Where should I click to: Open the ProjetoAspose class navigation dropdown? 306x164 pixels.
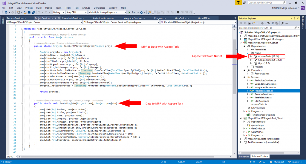click(x=122, y=22)
